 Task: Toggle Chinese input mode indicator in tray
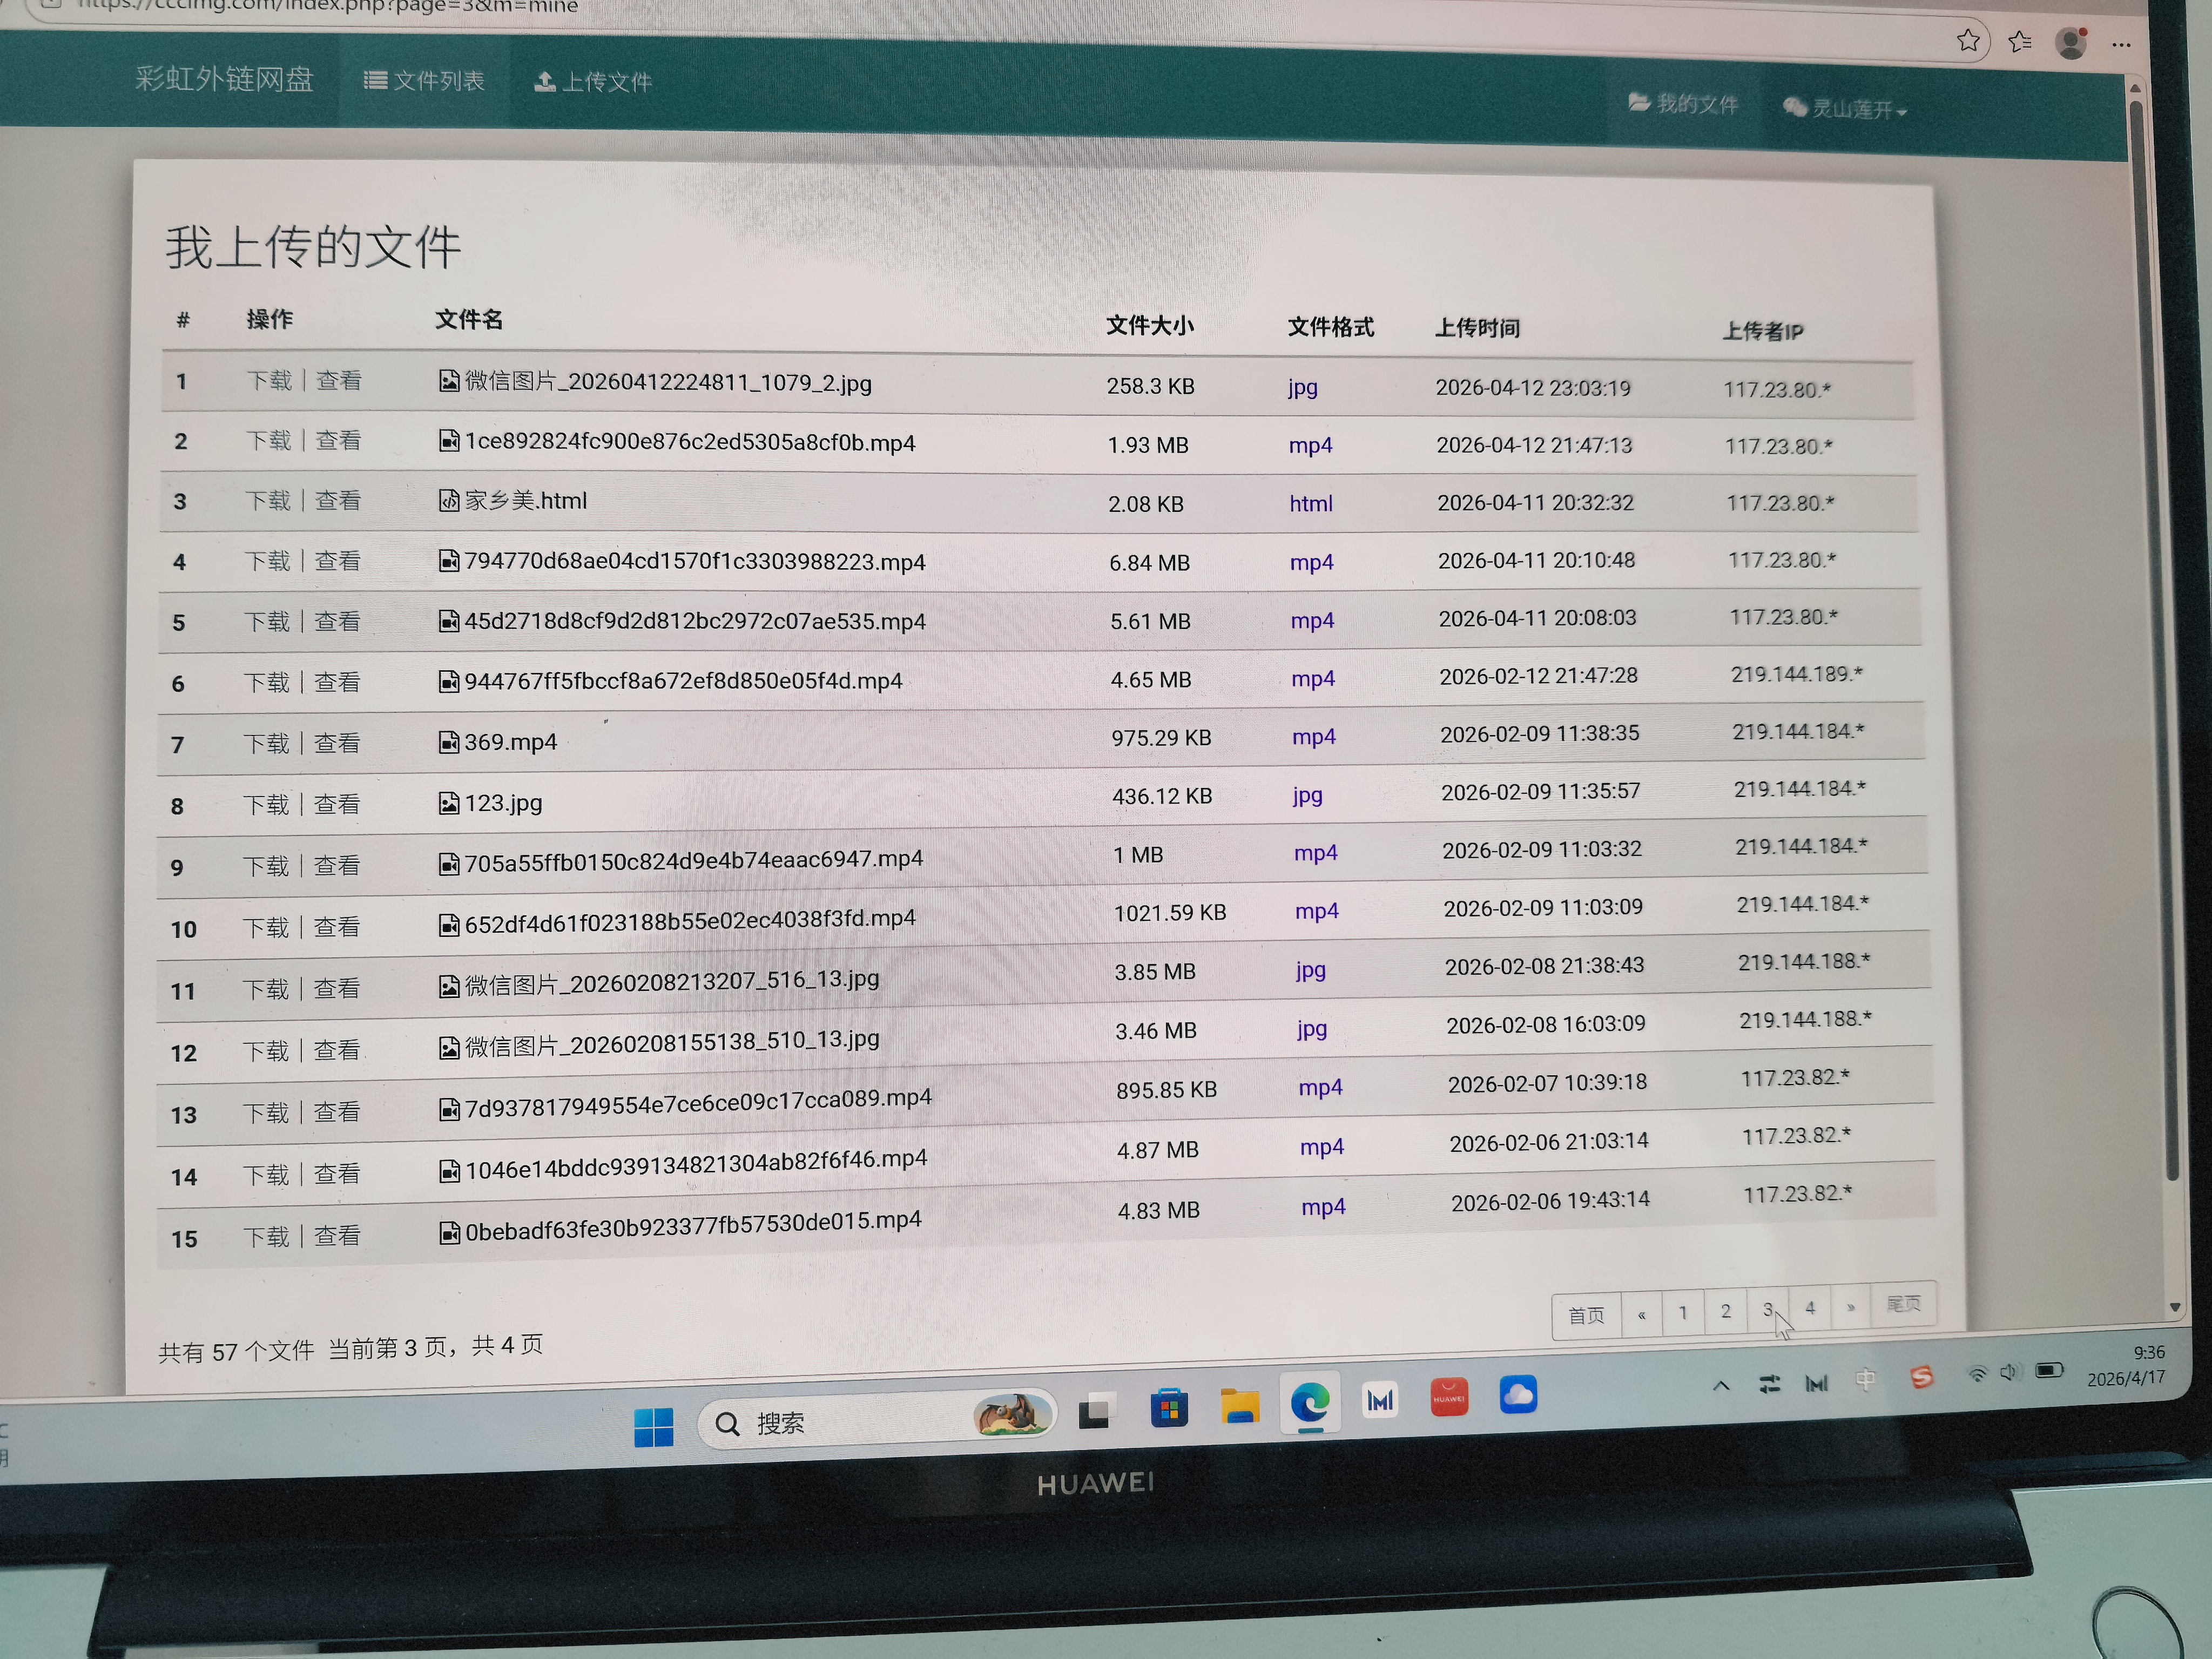(1865, 1381)
